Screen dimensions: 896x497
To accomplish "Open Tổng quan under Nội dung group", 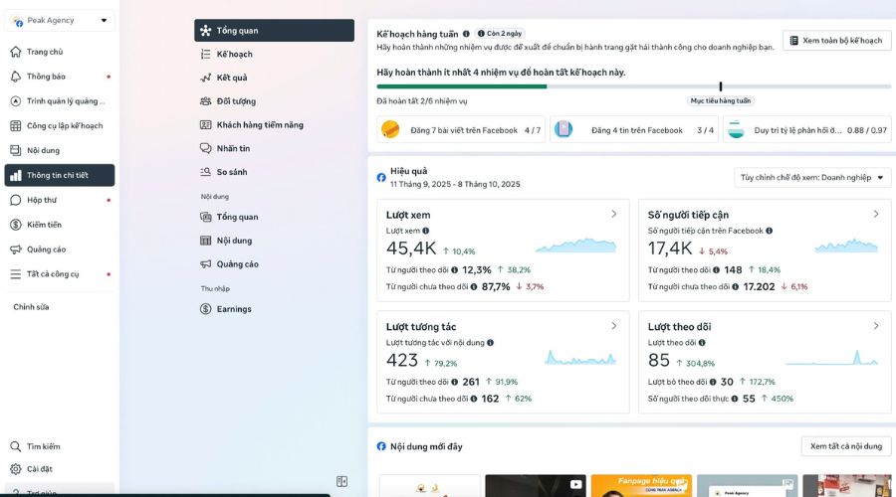I will pos(275,217).
